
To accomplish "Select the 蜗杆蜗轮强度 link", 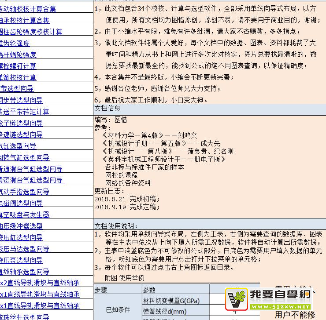I will tap(18, 55).
